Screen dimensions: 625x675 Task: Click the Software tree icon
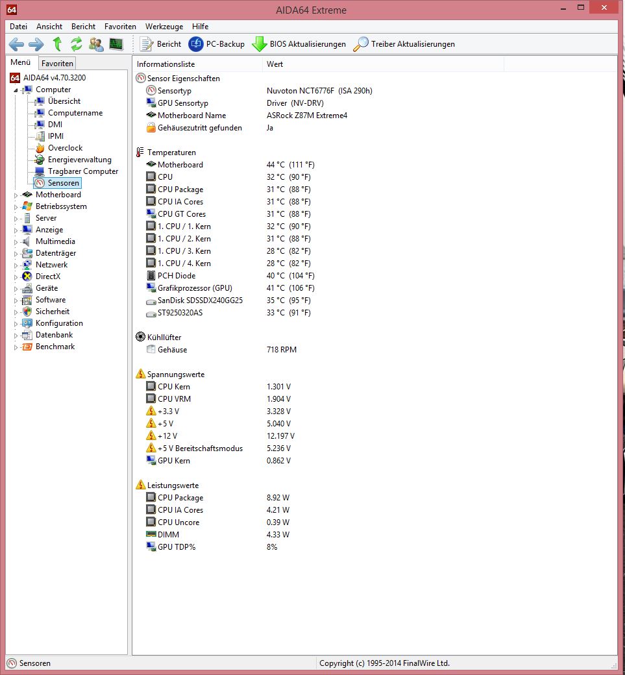pos(27,300)
